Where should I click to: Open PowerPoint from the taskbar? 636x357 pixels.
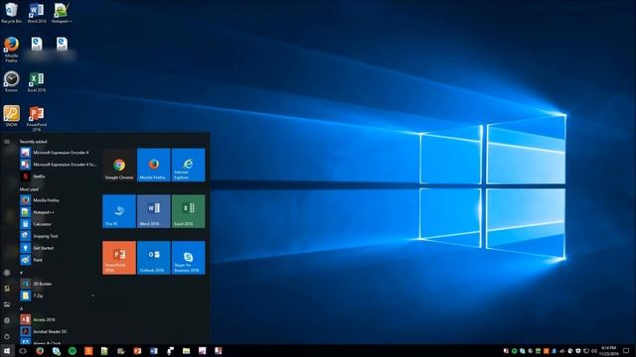coord(137,351)
